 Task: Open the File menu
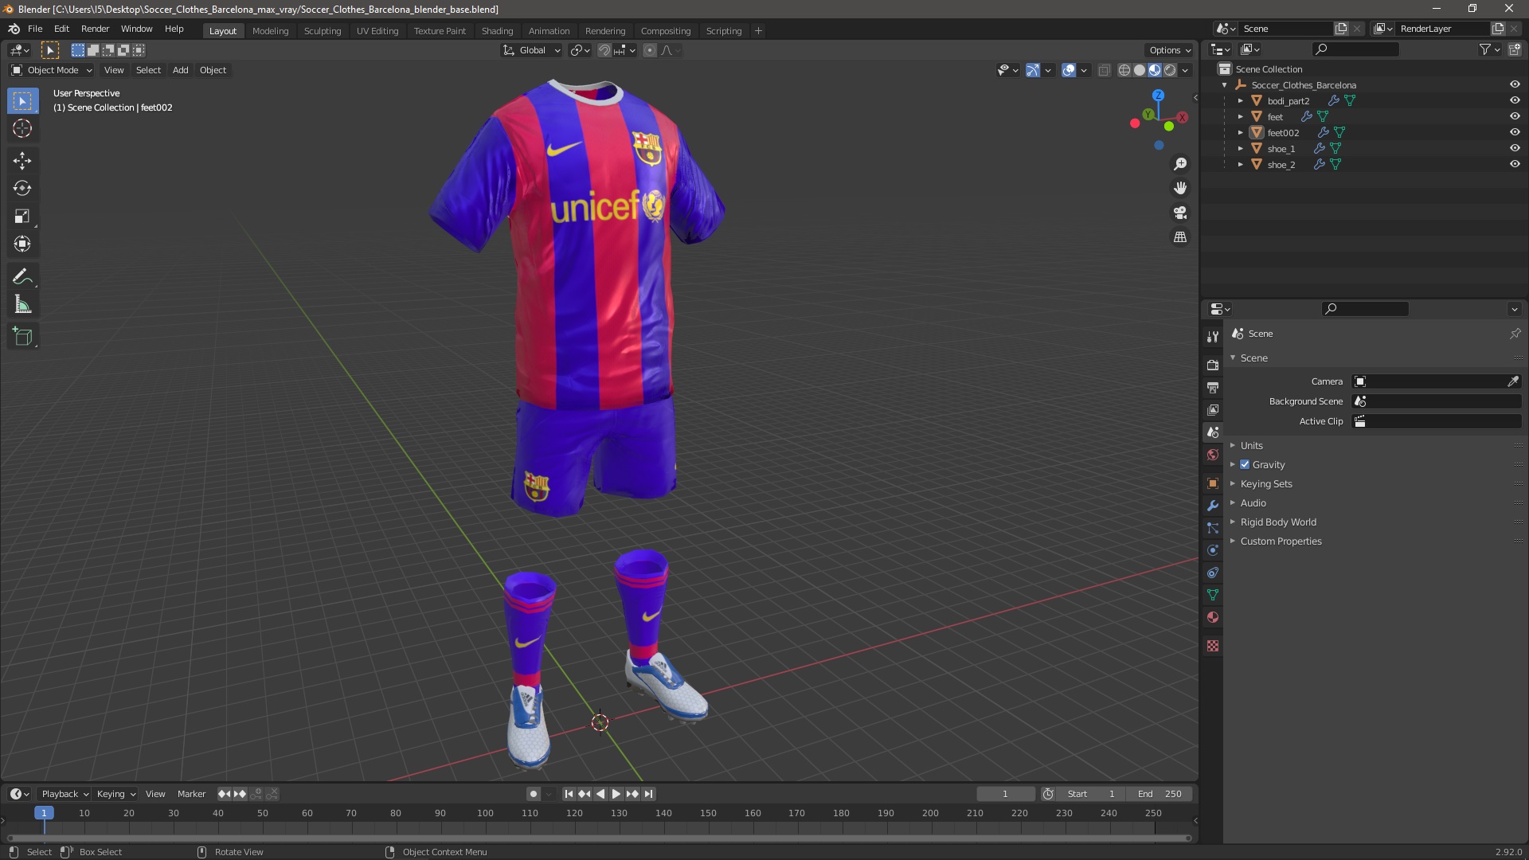click(x=35, y=29)
